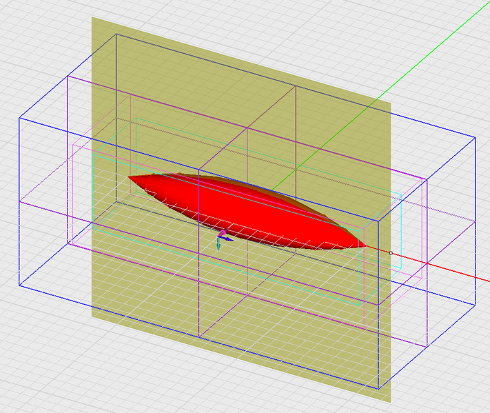
Task: Click the small square marker on red axis
Action: coord(391,253)
